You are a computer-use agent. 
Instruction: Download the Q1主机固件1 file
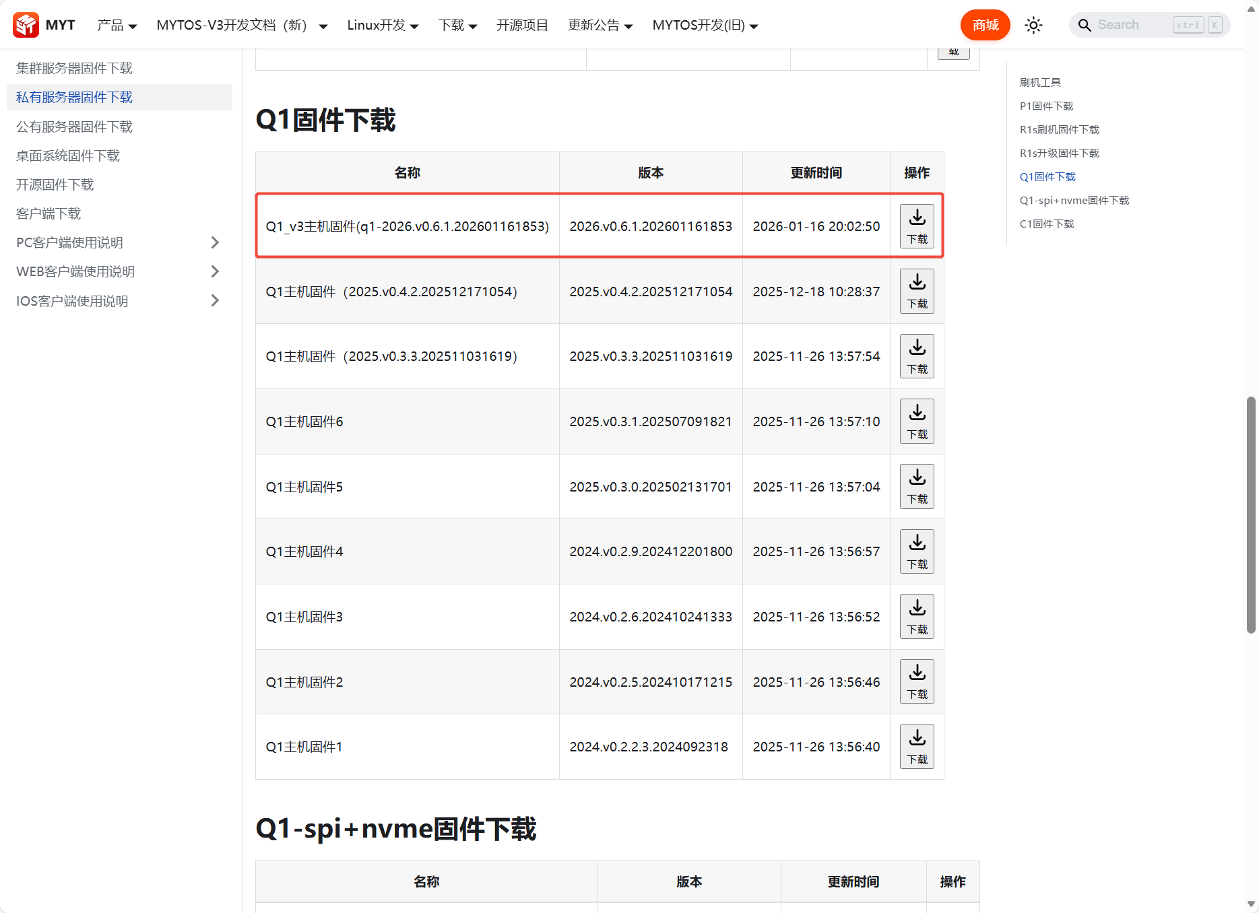click(x=917, y=747)
